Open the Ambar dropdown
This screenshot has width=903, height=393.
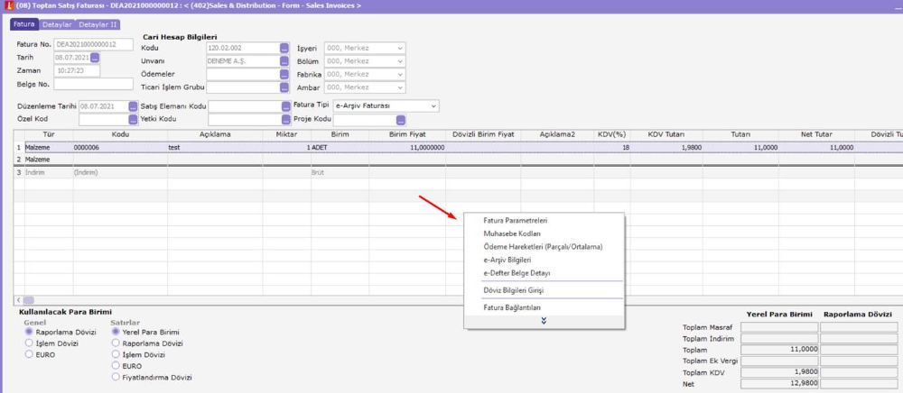[x=365, y=87]
